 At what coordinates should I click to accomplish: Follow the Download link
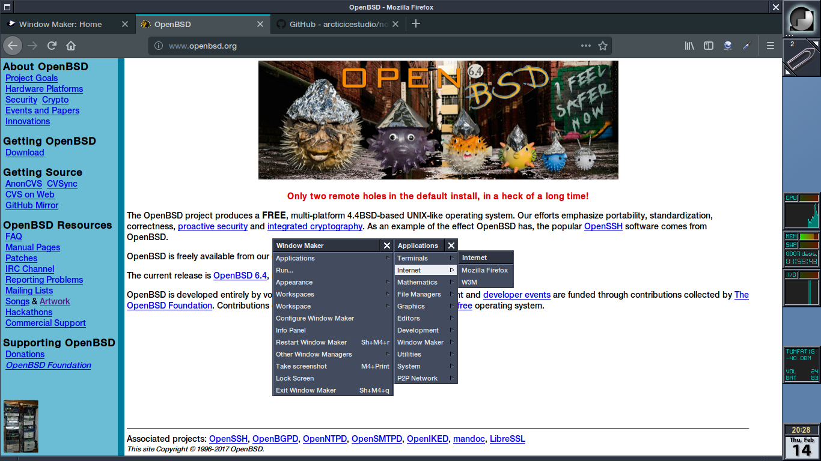pos(25,152)
